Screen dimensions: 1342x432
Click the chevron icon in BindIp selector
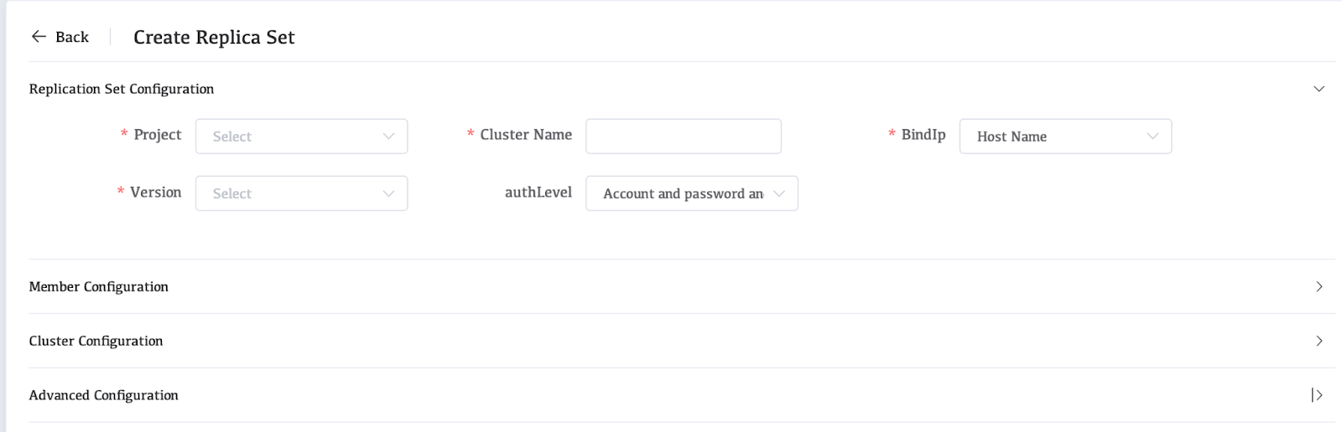[x=1152, y=136]
